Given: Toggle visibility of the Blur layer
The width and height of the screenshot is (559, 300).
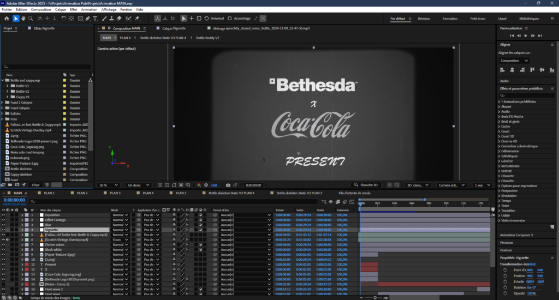Looking at the screenshot, I should tap(3, 225).
